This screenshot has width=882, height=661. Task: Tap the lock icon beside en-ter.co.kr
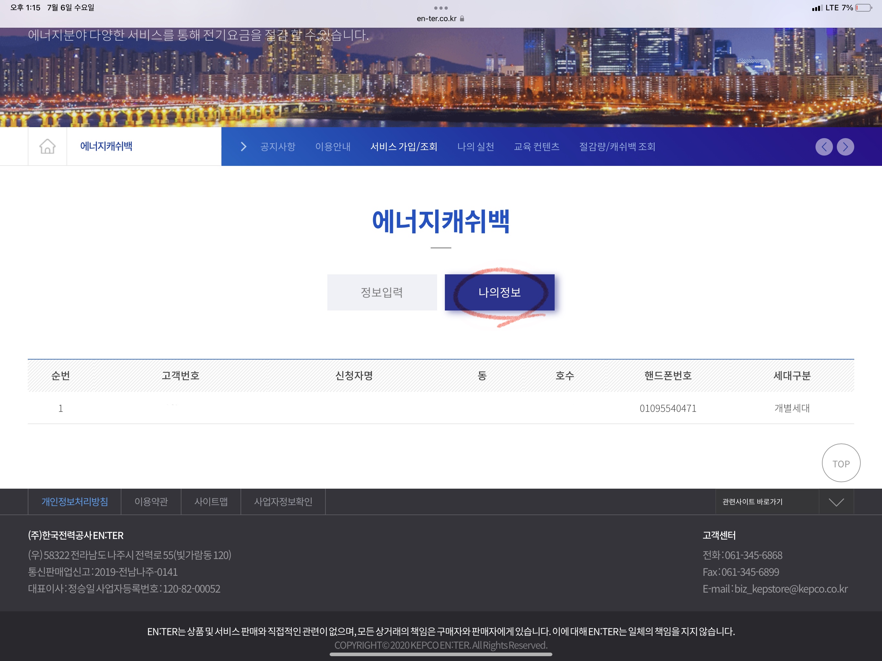(462, 19)
